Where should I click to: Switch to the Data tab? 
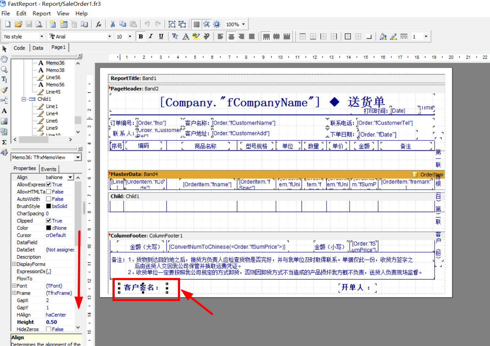click(38, 48)
